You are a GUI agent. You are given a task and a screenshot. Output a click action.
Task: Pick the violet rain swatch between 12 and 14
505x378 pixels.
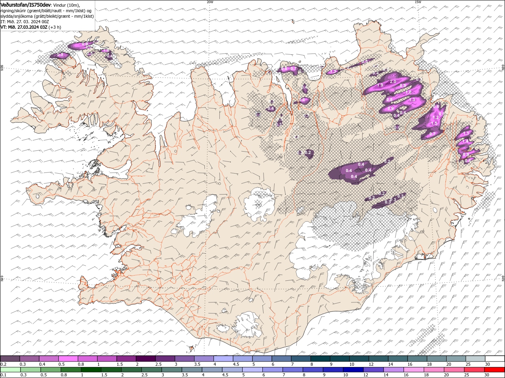click(373, 370)
